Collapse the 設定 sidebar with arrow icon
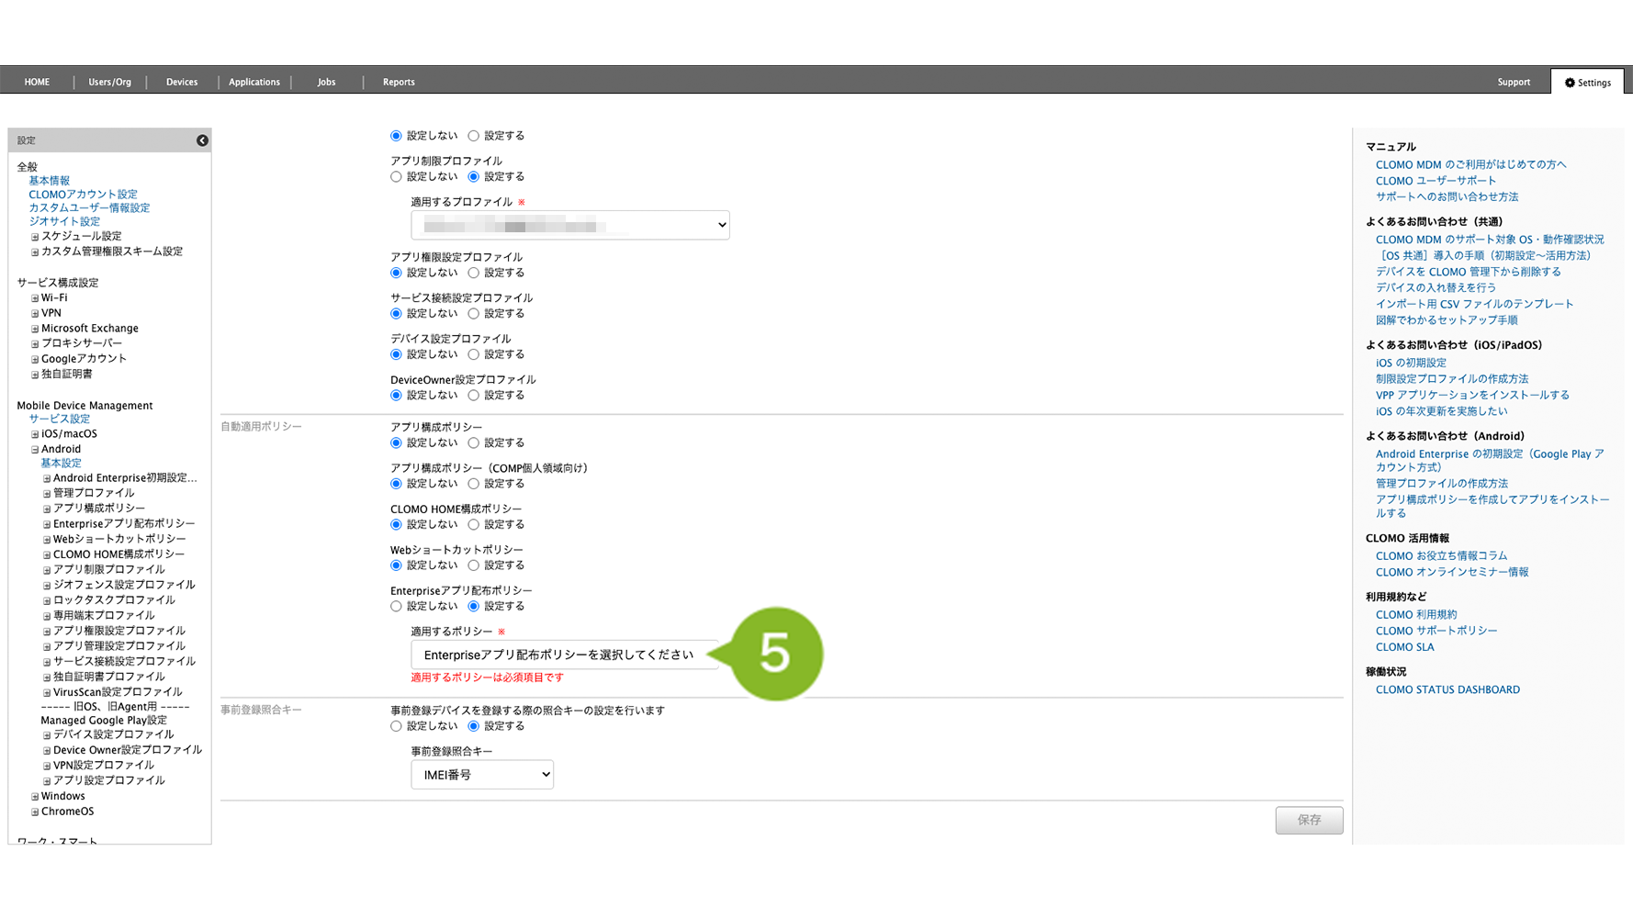 pyautogui.click(x=202, y=140)
